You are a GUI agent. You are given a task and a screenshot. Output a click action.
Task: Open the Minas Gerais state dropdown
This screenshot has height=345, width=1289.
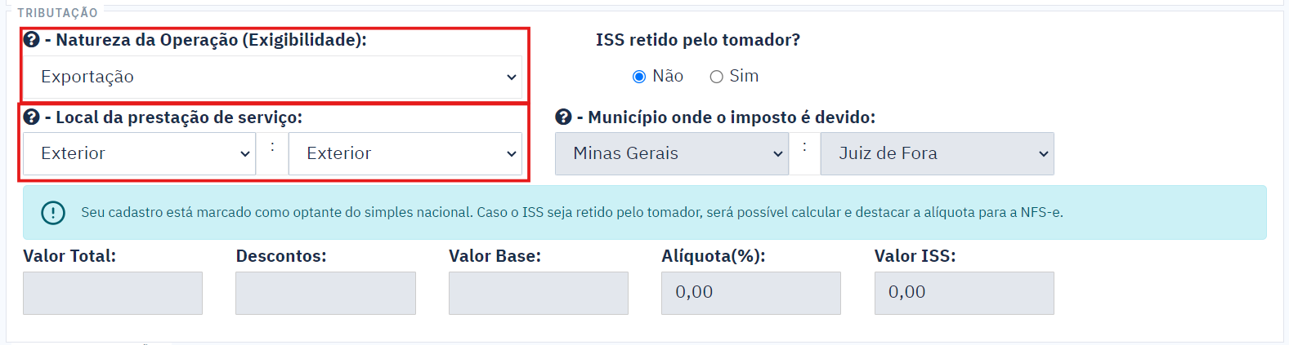[x=672, y=153]
